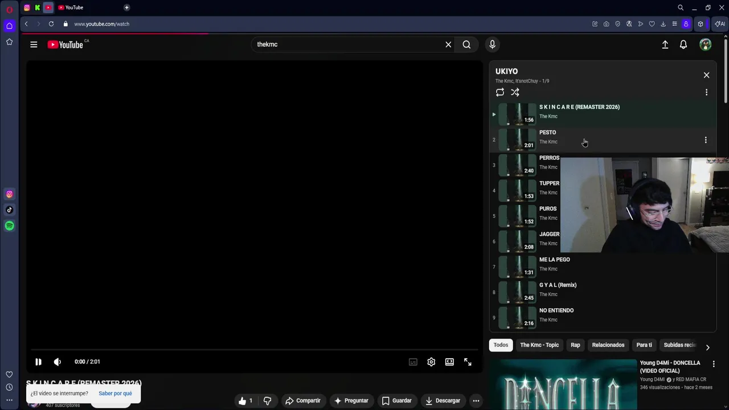The width and height of the screenshot is (729, 410).
Task: Click the video progress bar
Action: [x=254, y=350]
